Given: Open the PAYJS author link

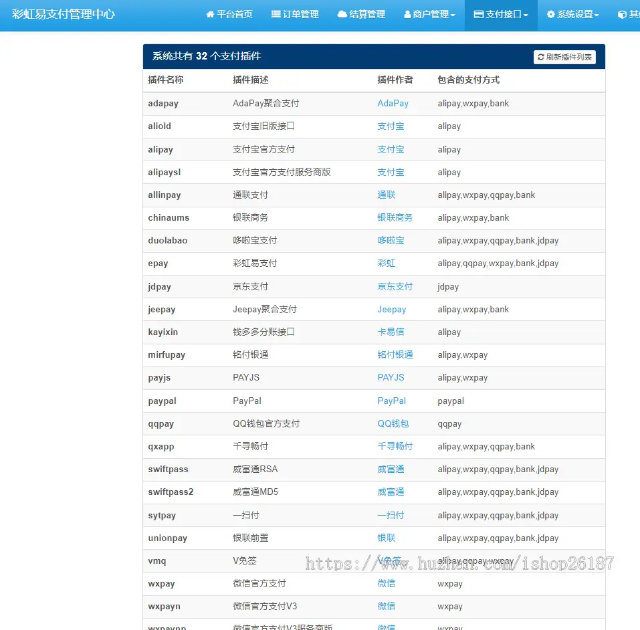Looking at the screenshot, I should pos(391,378).
